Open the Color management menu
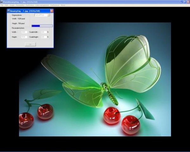This screenshot has width=190, height=152. pos(42,5)
